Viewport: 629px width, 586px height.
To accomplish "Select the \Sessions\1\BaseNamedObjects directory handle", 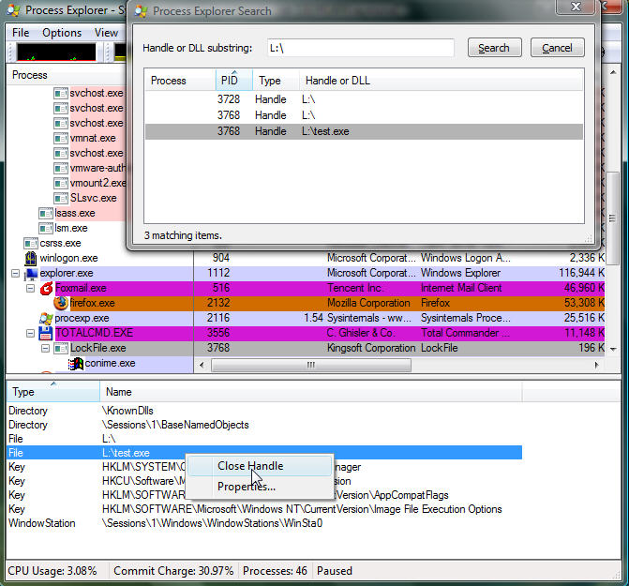I will tap(264, 425).
